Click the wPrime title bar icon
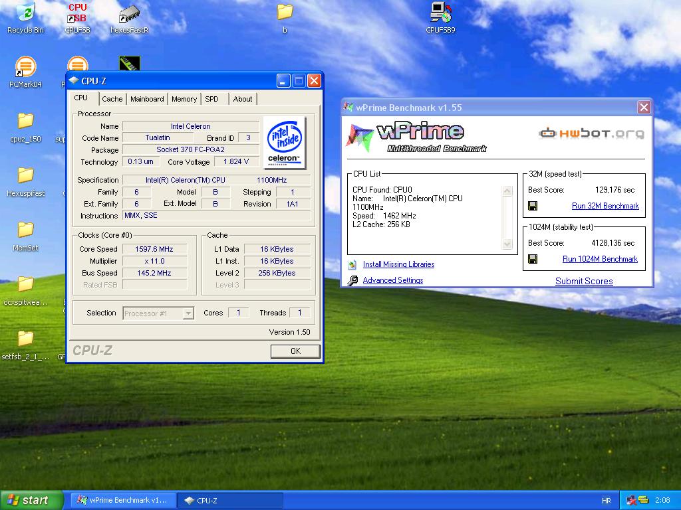Image resolution: width=681 pixels, height=510 pixels. coord(348,107)
